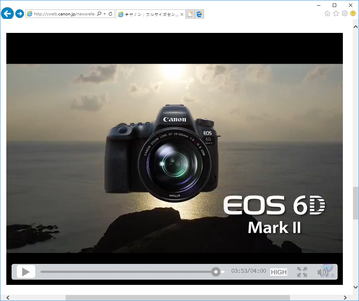Click the video seek bar knob
This screenshot has height=301, width=359.
pos(216,272)
